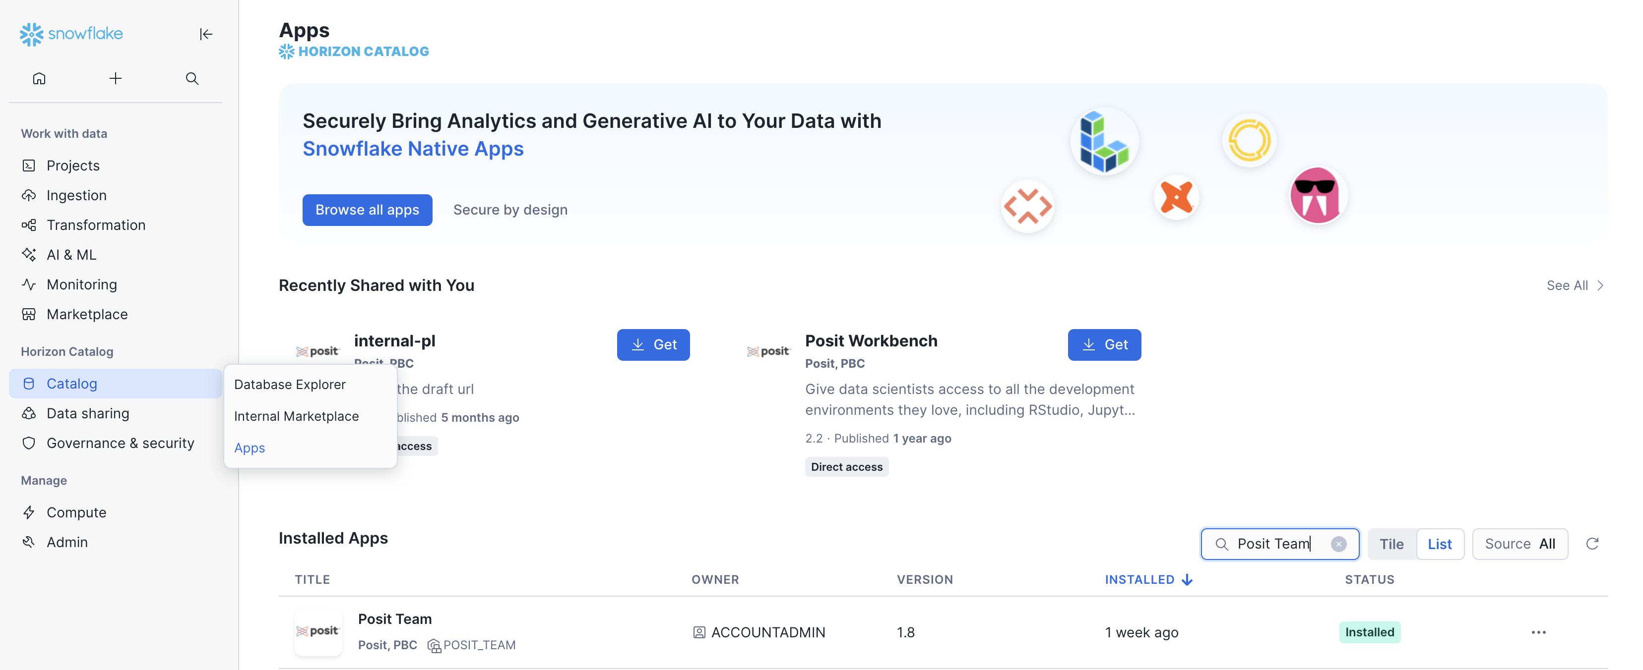
Task: Select Database Explorer from the flyout
Action: click(x=290, y=384)
